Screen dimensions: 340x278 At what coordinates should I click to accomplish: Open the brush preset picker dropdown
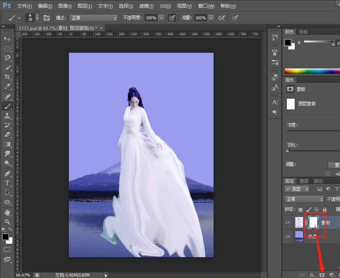(37, 18)
